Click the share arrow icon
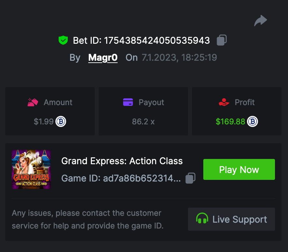288x252 pixels. 260,21
